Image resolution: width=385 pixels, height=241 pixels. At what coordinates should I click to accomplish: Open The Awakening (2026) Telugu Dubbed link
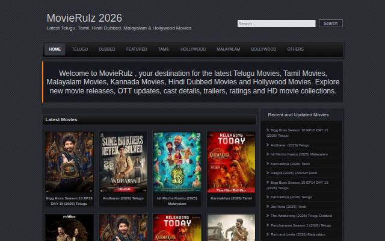301,216
